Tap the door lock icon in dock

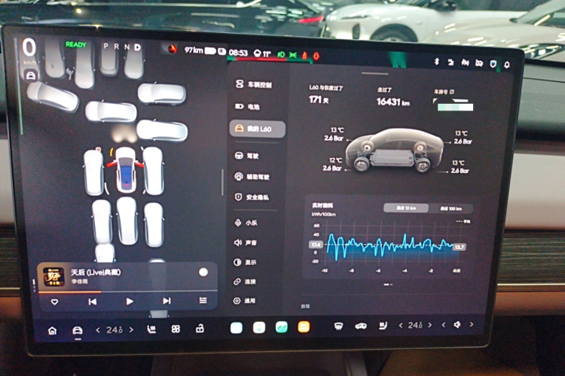[200, 328]
